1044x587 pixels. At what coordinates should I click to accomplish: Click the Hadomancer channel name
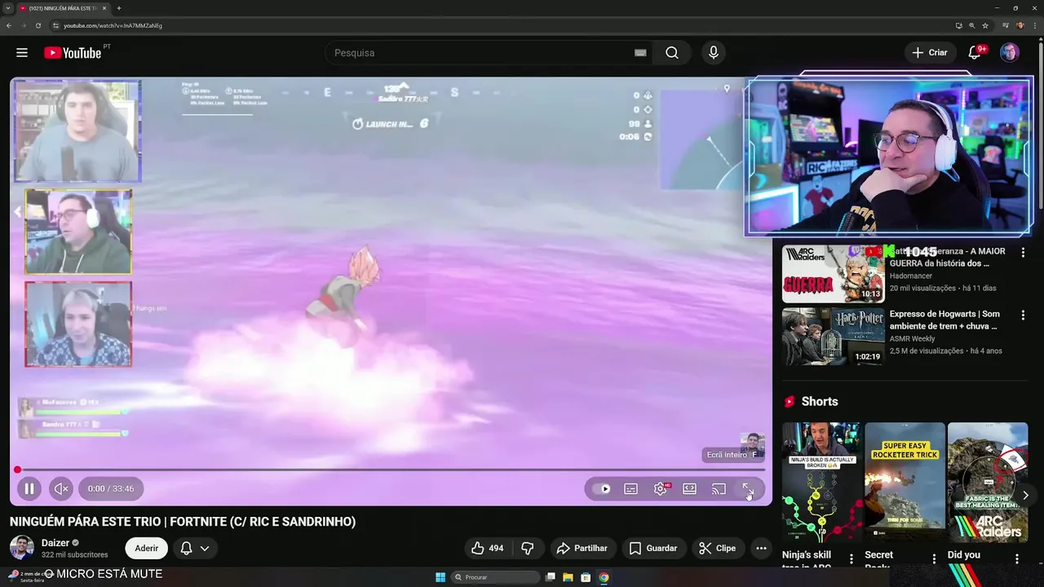(x=911, y=276)
